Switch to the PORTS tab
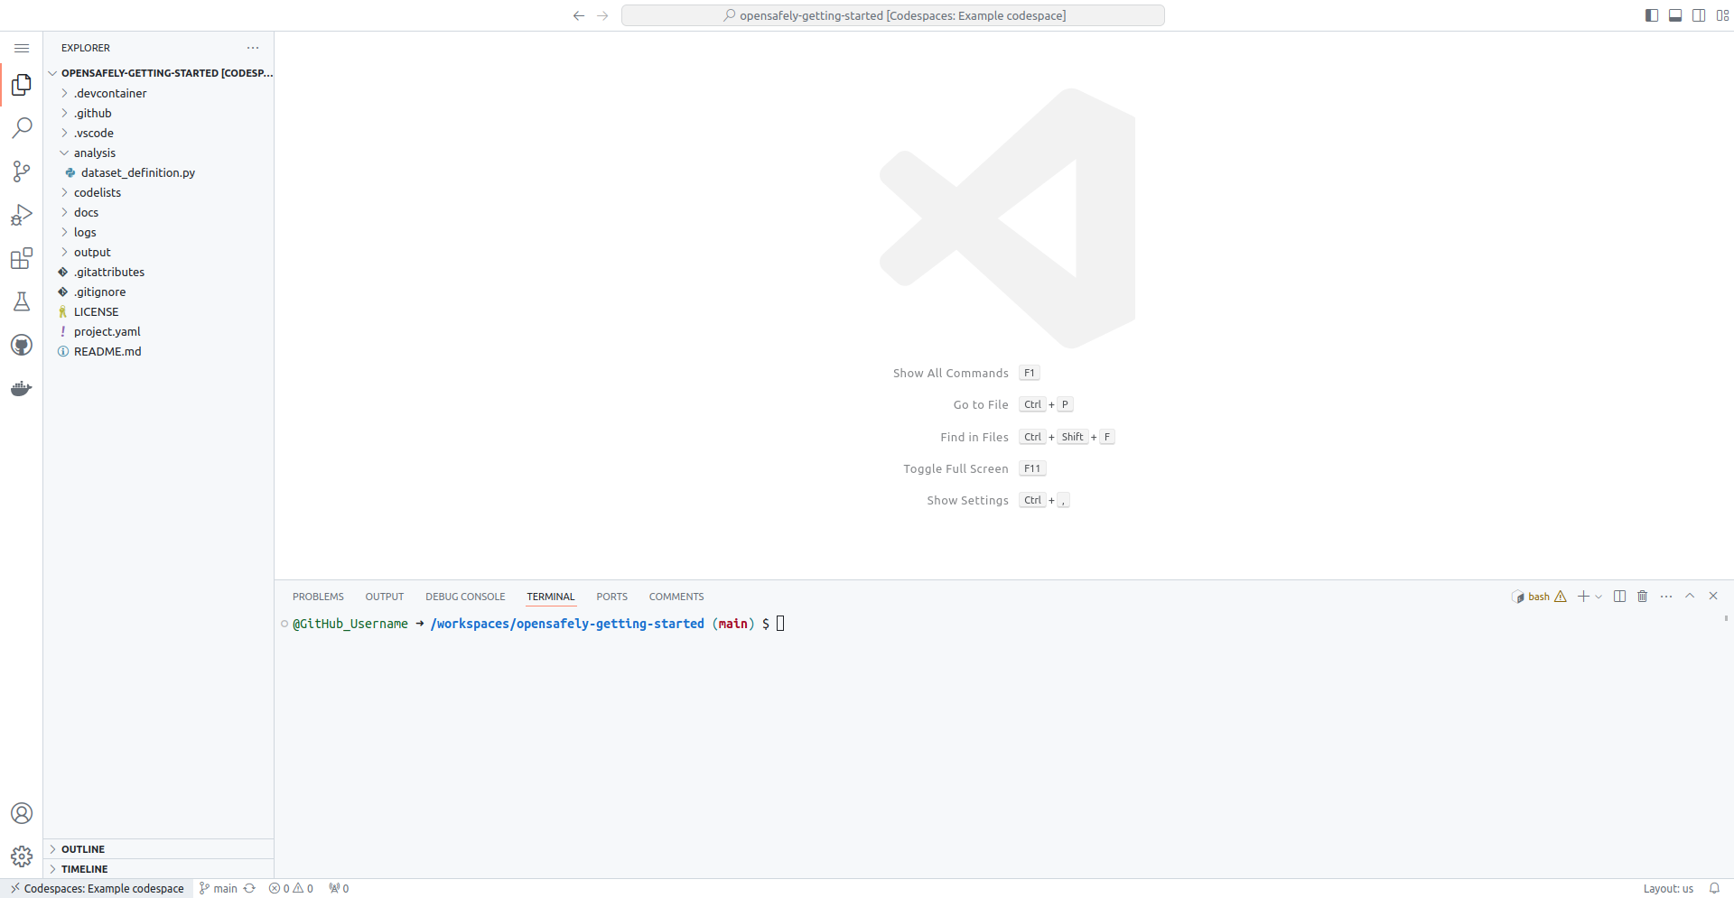 click(611, 596)
